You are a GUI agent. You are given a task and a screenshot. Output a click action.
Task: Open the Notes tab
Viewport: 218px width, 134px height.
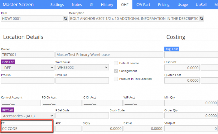[77, 5]
